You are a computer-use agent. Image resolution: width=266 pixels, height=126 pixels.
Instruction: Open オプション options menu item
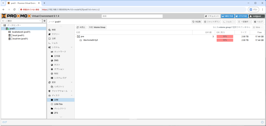tap(61, 69)
